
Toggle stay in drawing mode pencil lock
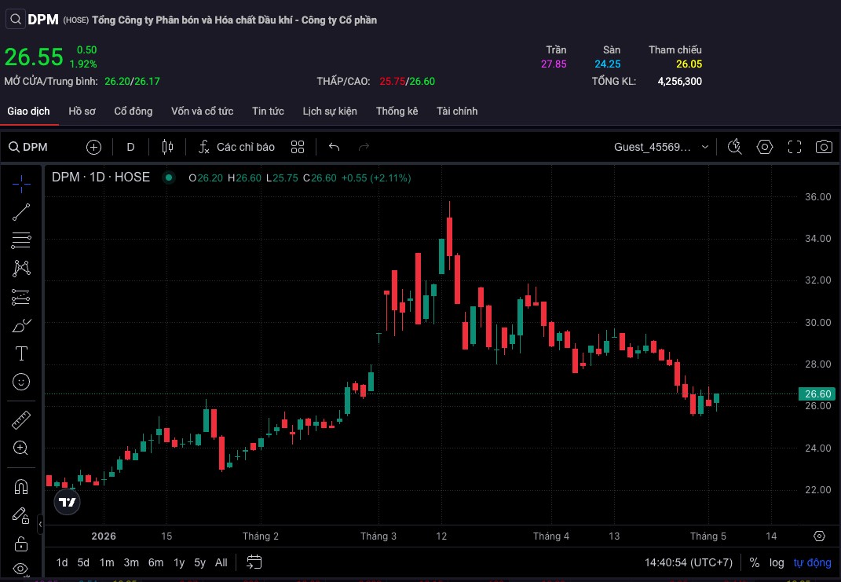21,515
